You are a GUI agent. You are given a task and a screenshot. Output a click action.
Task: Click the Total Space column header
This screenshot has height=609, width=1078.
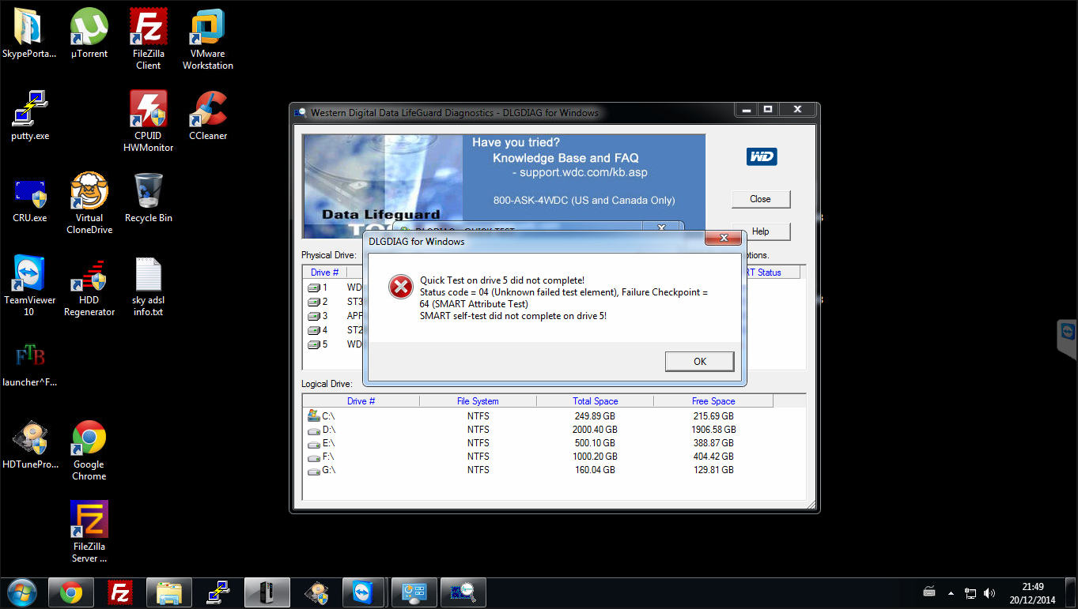coord(595,401)
